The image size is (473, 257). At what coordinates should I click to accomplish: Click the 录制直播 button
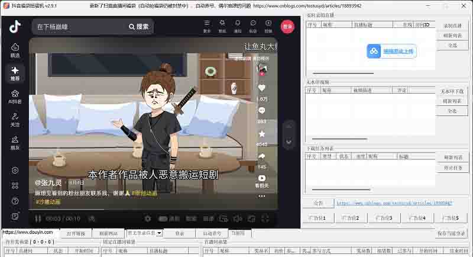[x=453, y=25]
